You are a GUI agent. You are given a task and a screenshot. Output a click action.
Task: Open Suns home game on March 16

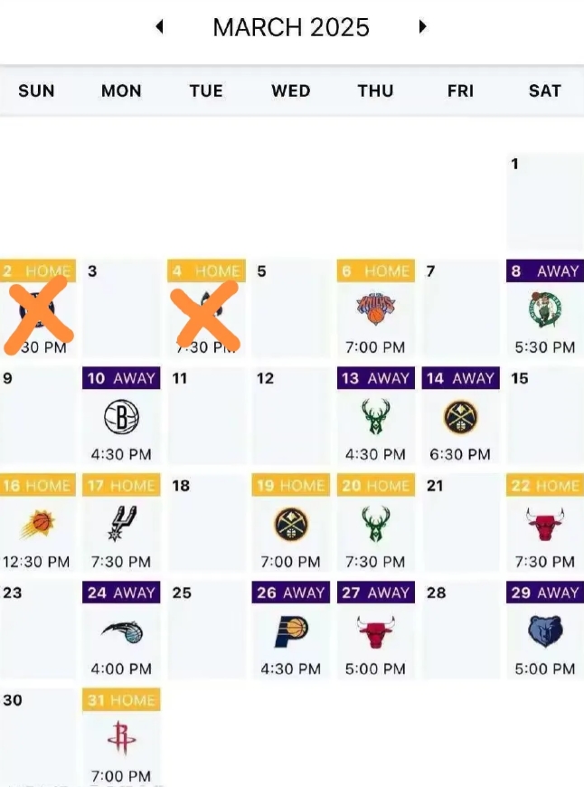[x=38, y=523]
